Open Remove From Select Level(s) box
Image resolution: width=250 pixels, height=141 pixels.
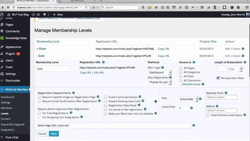pyautogui.click(x=221, y=97)
